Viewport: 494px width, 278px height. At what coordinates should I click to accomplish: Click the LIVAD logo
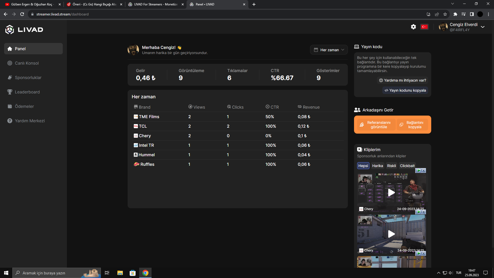click(x=24, y=30)
